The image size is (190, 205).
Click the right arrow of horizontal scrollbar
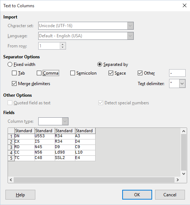point(178,180)
